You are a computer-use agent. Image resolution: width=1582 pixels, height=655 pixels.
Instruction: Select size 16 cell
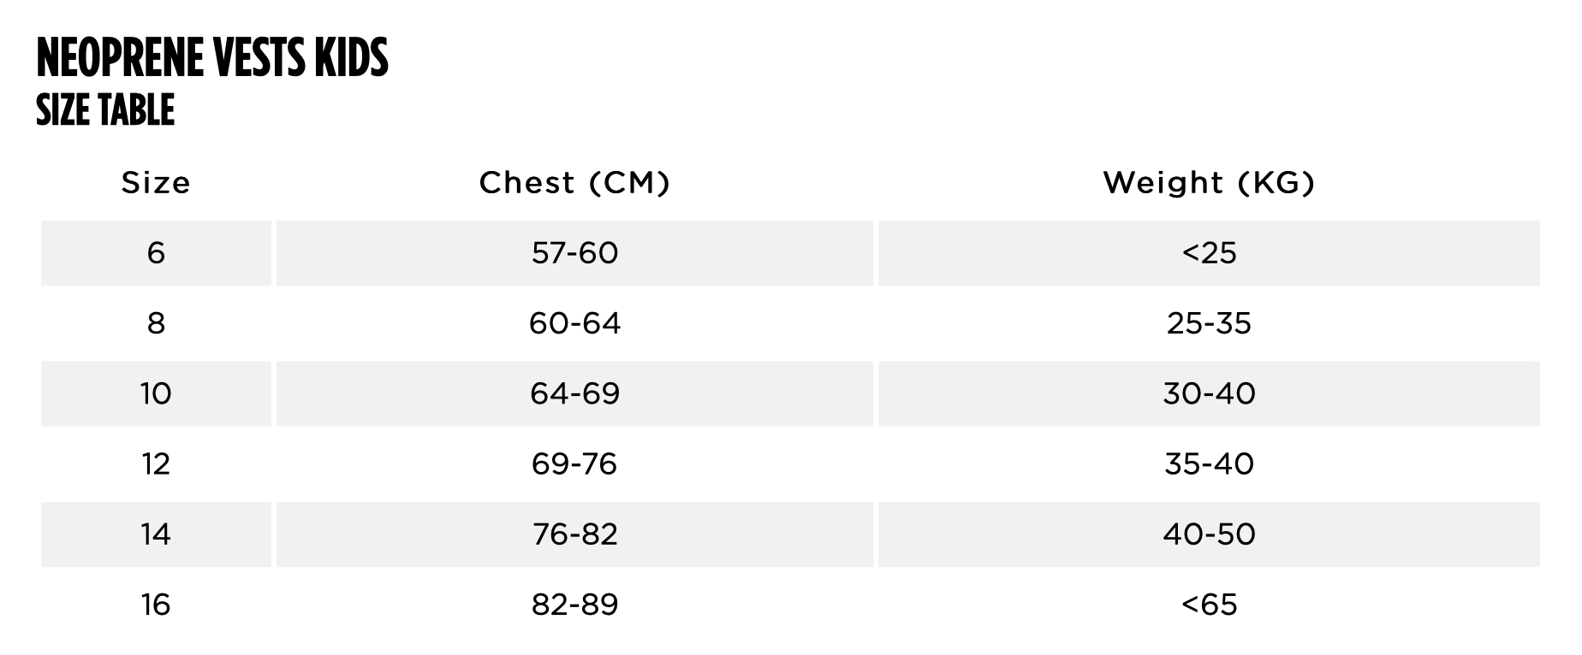pos(156,605)
